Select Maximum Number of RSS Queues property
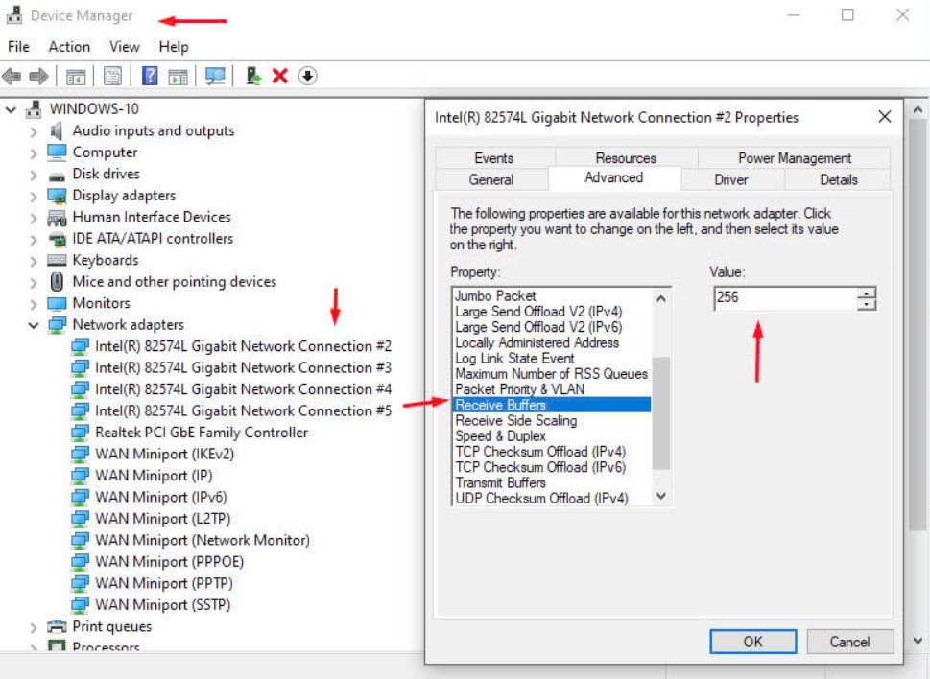 [552, 374]
